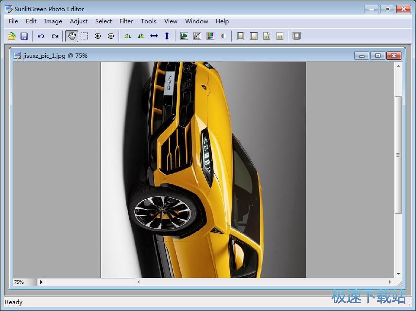The width and height of the screenshot is (416, 311).
Task: Click the fit-width view icon
Action: [254, 36]
